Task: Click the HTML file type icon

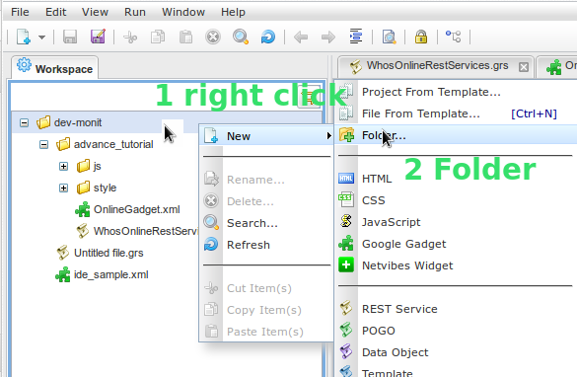Action: click(346, 179)
